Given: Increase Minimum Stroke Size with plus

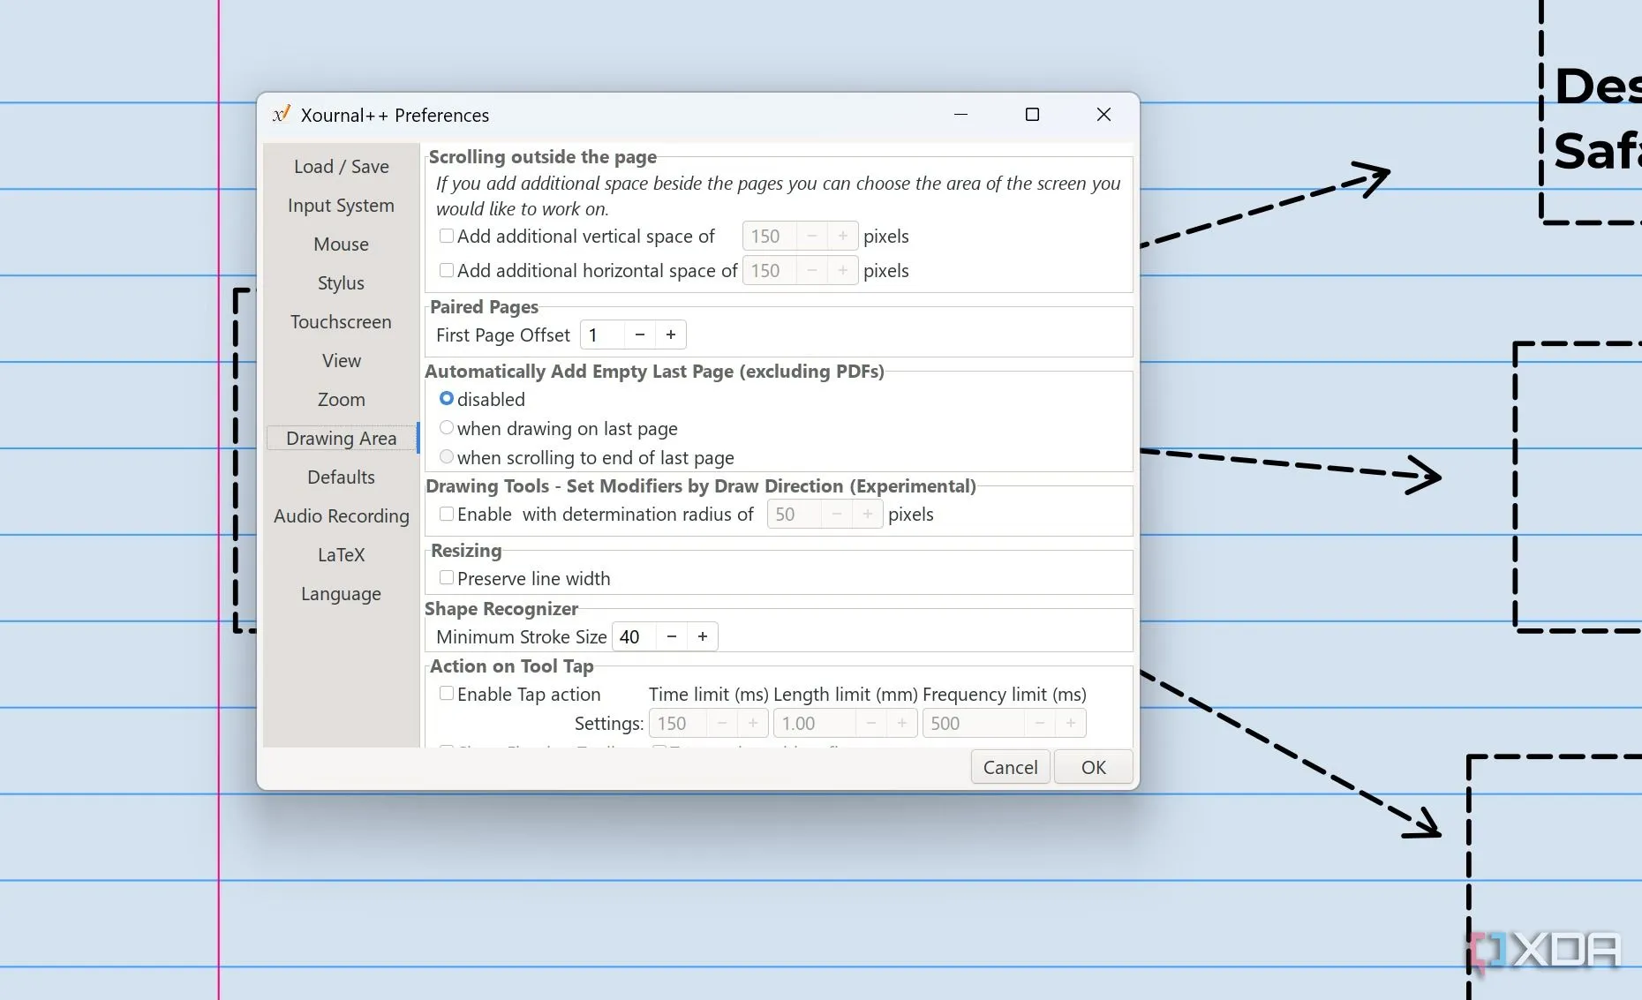Looking at the screenshot, I should pos(703,637).
